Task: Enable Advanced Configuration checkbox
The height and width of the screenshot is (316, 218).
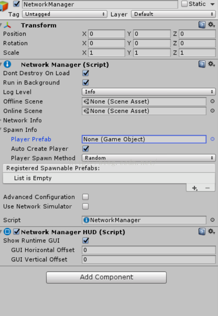Action: point(86,197)
